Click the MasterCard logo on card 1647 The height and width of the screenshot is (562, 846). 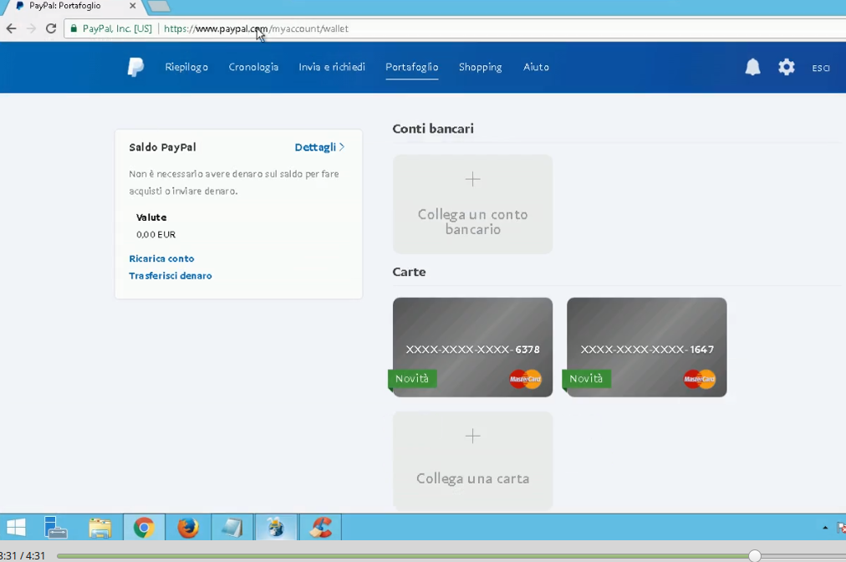[x=699, y=379]
